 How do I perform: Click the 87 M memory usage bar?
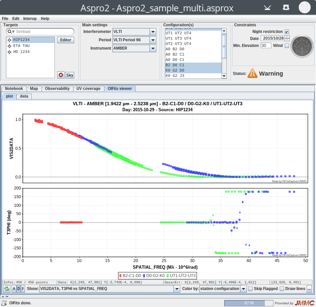(249, 303)
